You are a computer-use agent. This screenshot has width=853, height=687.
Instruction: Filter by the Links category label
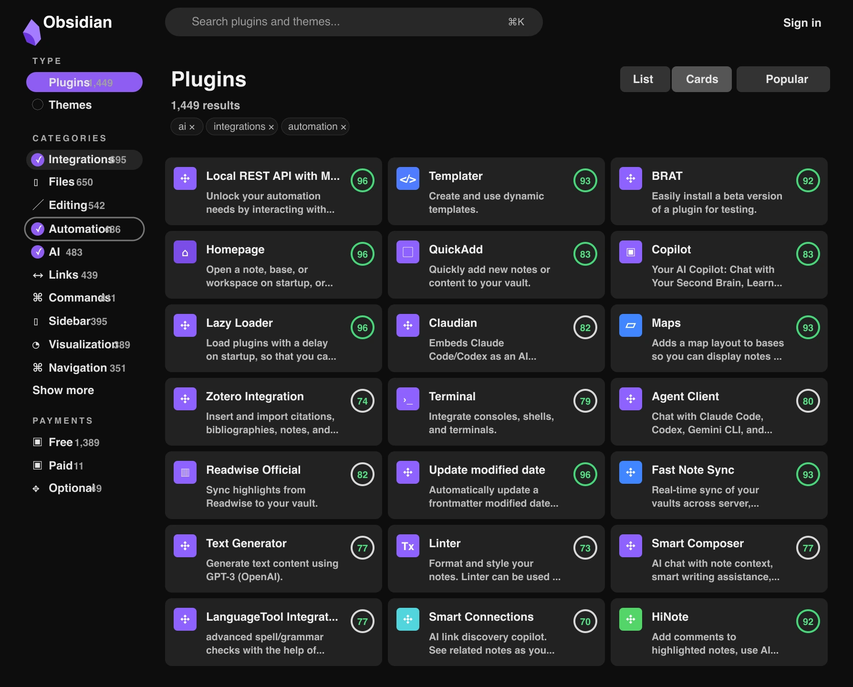click(63, 275)
